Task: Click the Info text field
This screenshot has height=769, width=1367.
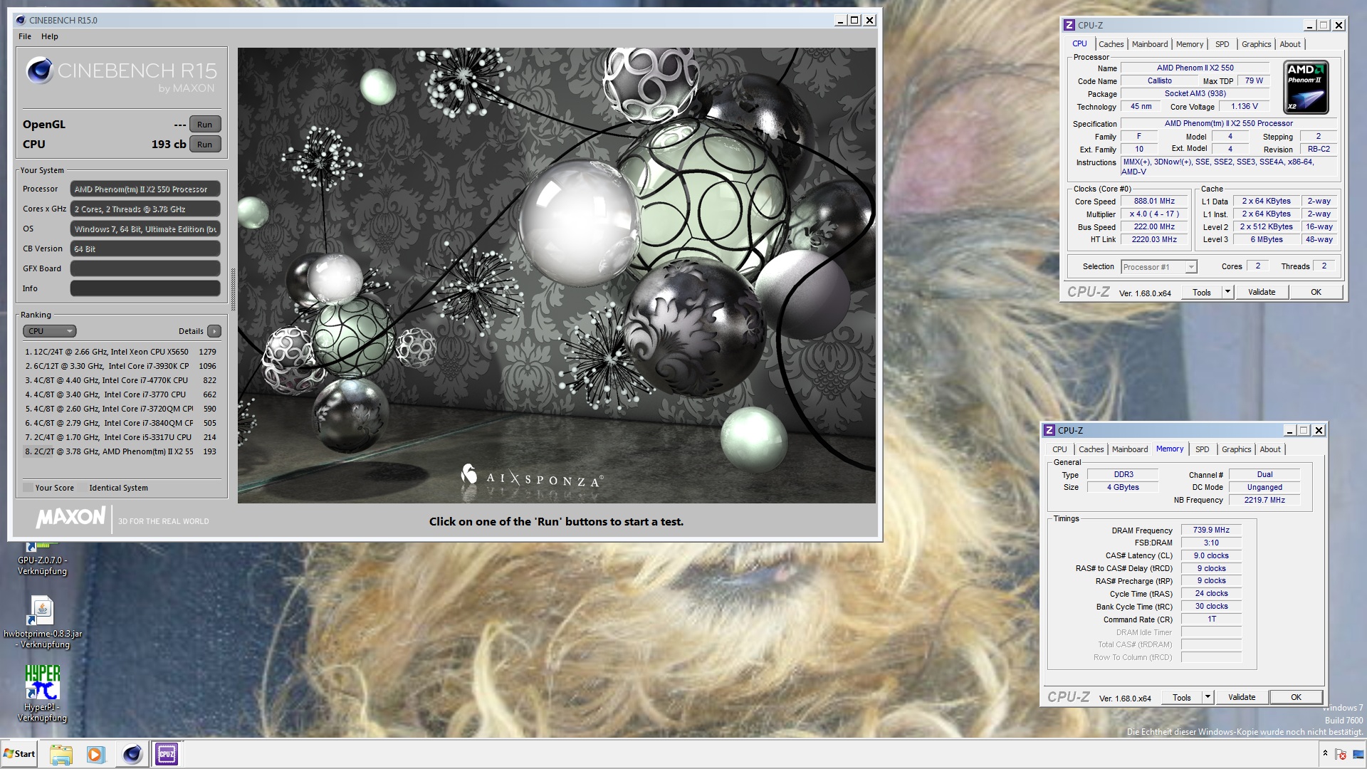Action: 145,288
